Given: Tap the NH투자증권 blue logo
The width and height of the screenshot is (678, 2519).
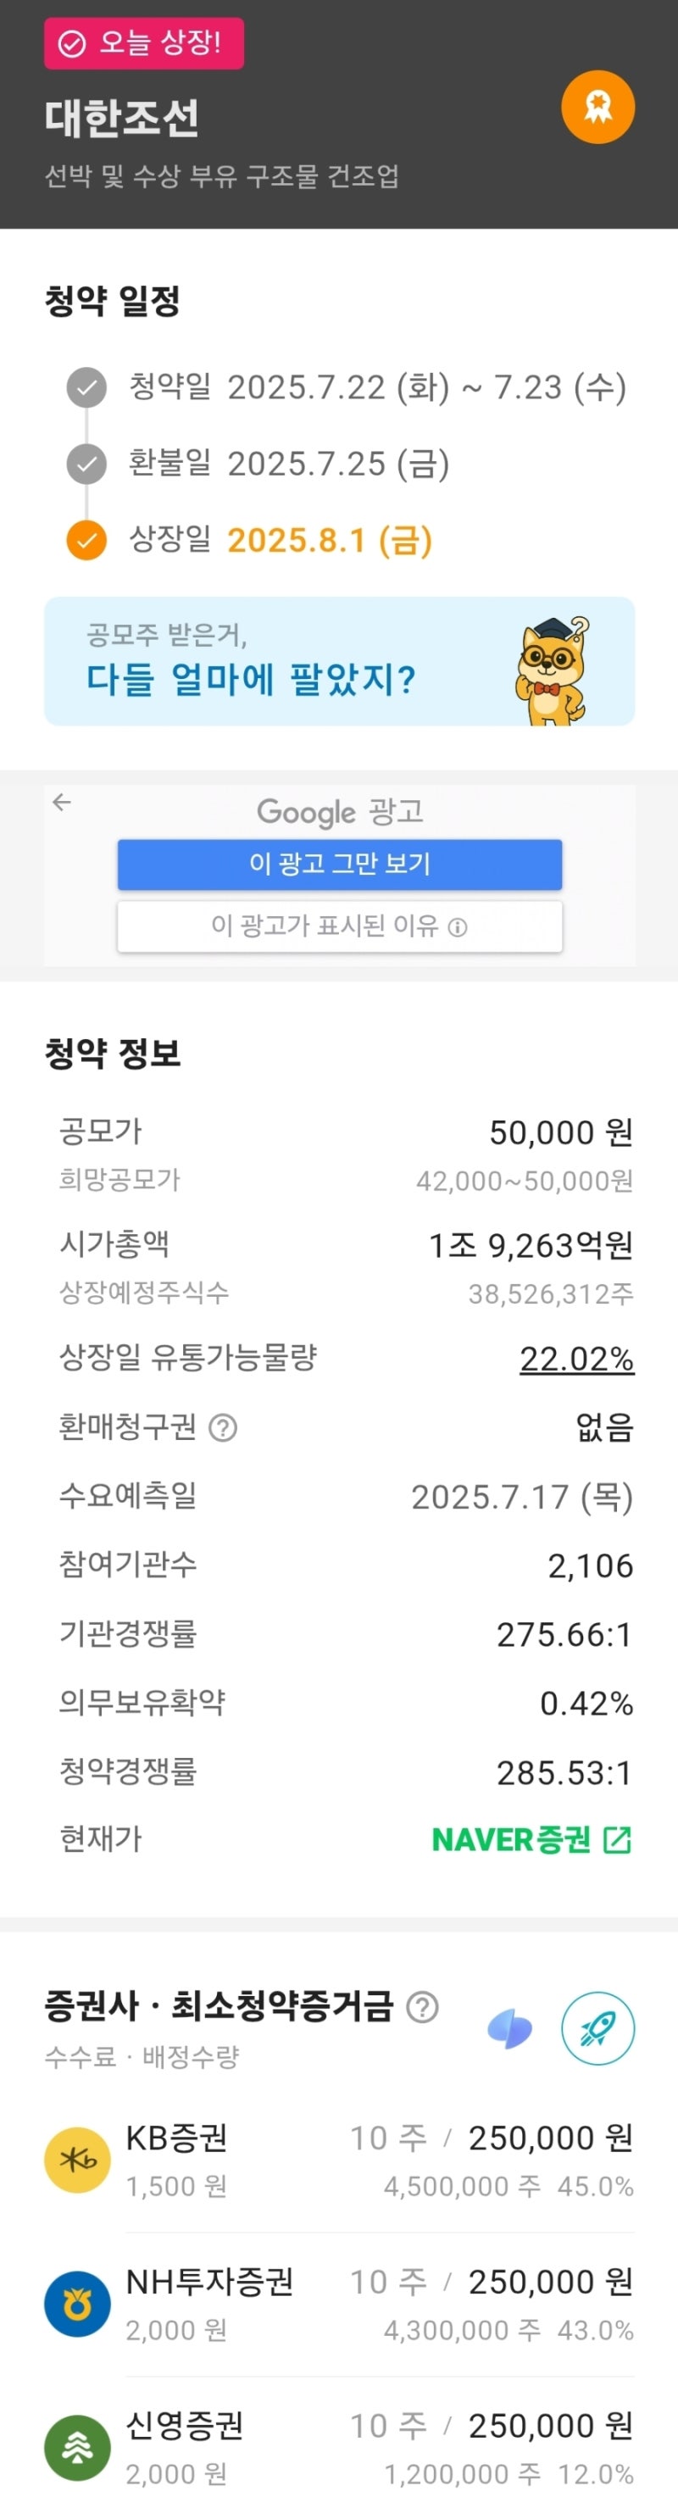Looking at the screenshot, I should point(77,2304).
